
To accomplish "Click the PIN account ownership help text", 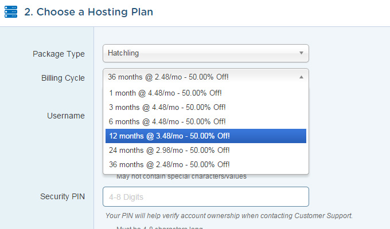I will [229, 216].
